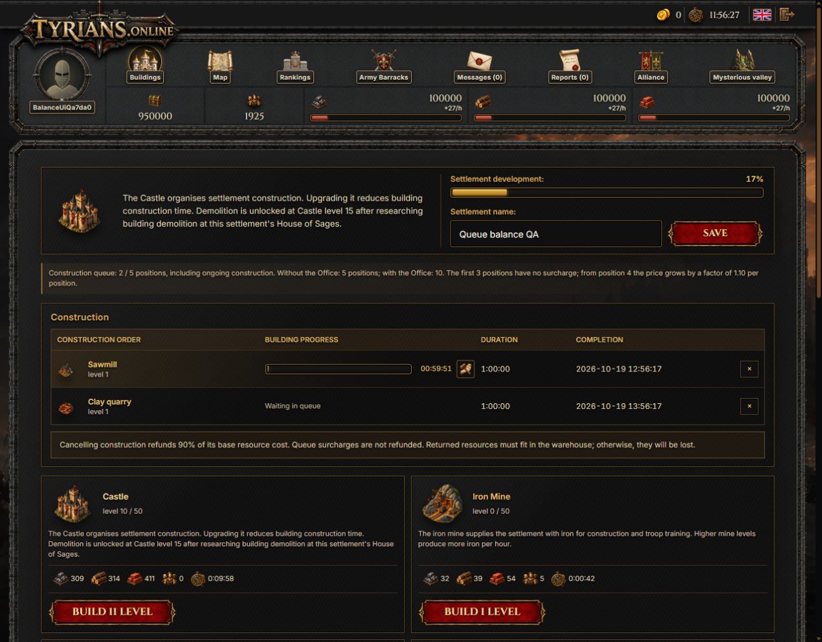Click the Buildings menu label
822x642 pixels.
click(x=145, y=77)
